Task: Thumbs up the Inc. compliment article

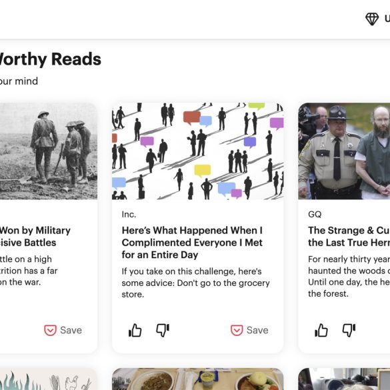Action: [x=135, y=330]
